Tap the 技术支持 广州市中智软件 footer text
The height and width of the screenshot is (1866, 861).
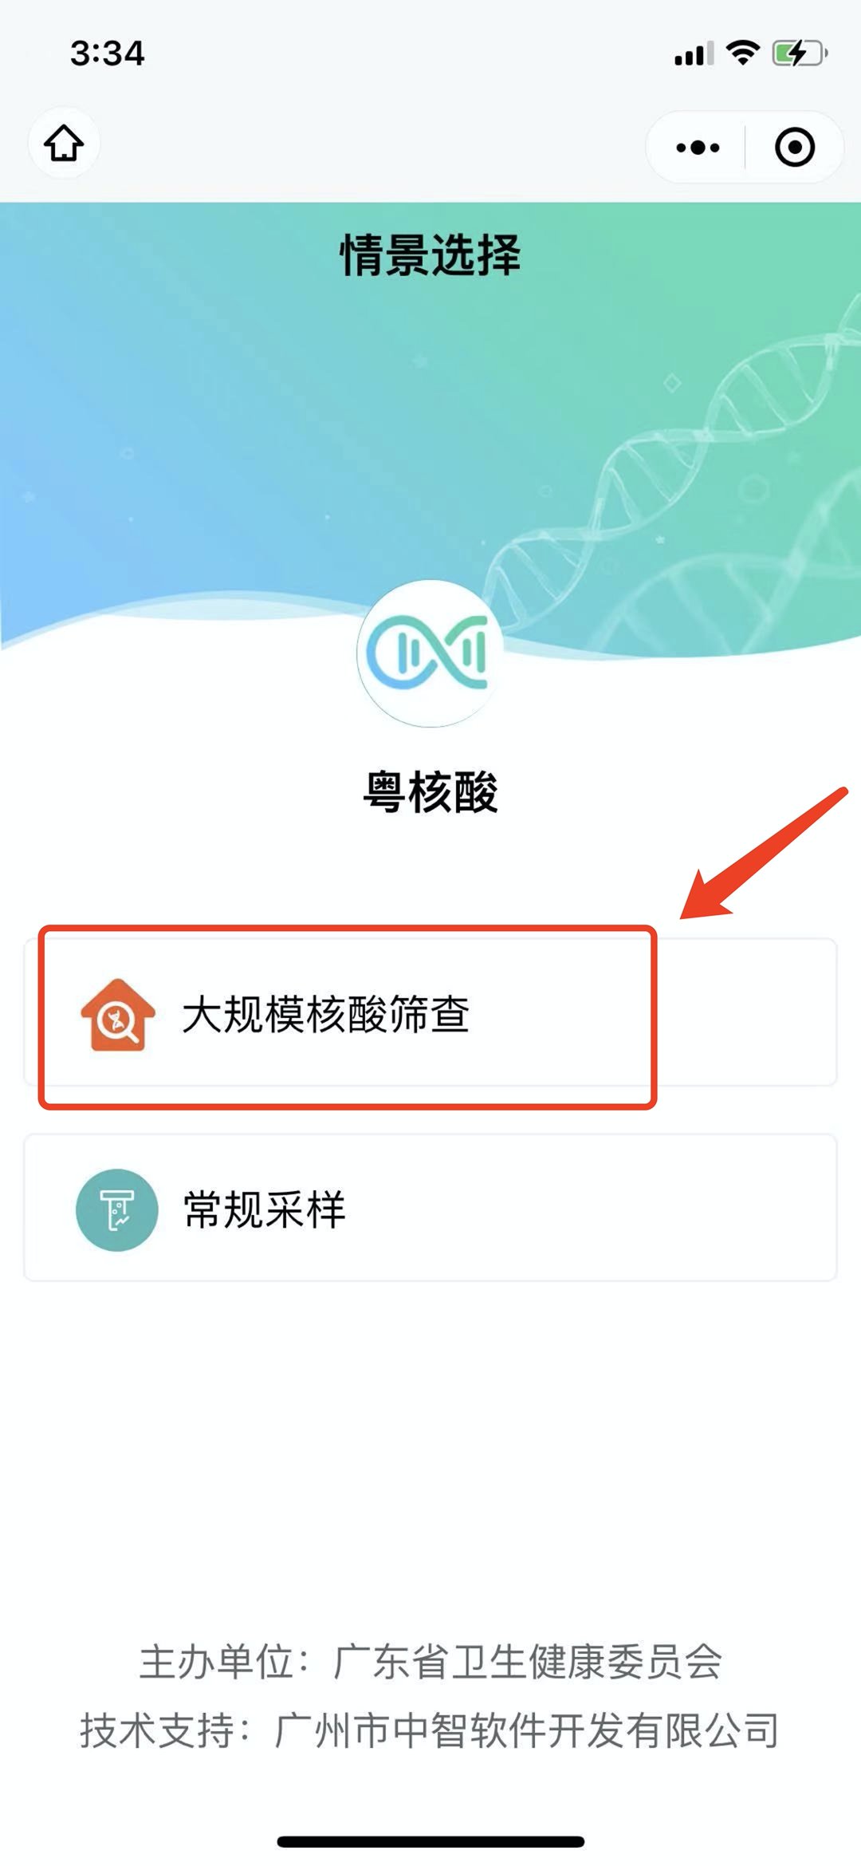[431, 1730]
